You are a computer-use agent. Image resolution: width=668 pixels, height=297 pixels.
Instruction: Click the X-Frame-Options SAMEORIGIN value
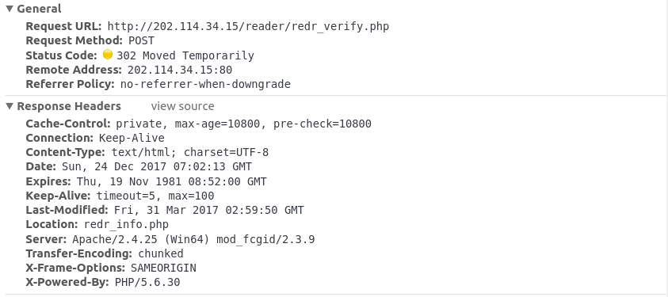tap(163, 268)
